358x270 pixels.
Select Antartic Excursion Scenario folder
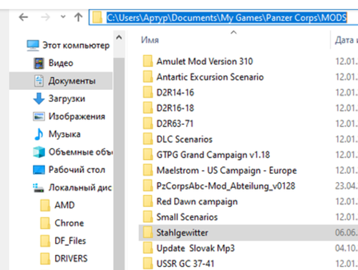point(210,77)
